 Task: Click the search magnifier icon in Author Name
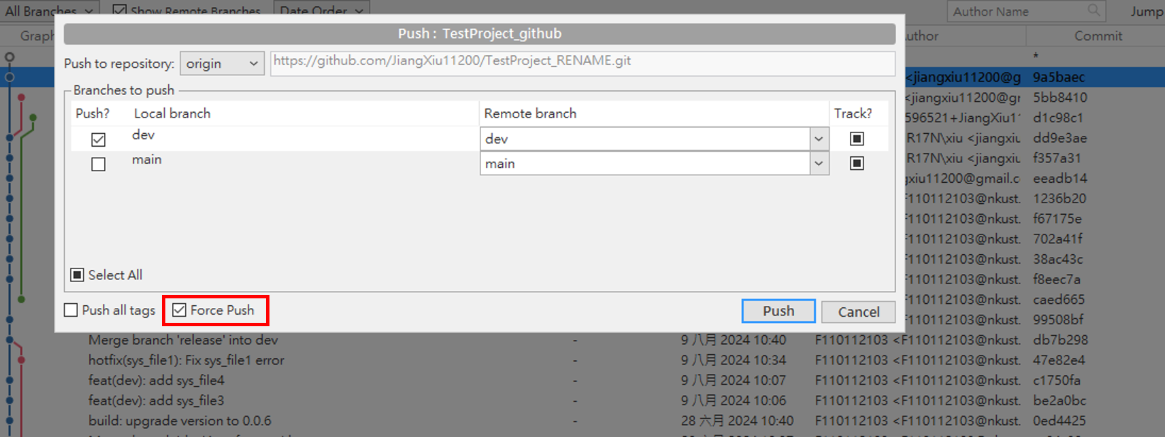(x=1094, y=10)
